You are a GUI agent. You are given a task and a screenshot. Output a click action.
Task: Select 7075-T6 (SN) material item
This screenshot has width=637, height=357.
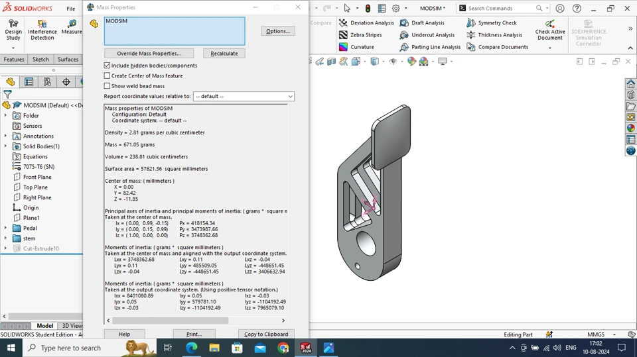(x=38, y=167)
